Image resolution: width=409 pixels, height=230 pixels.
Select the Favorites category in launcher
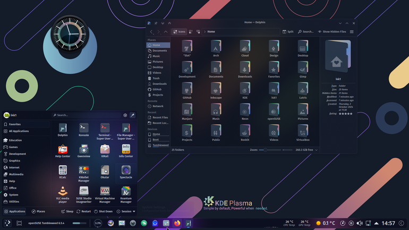[x=26, y=124]
